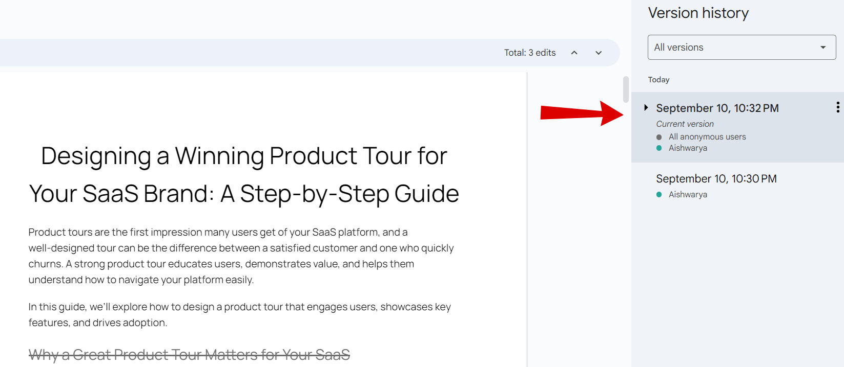Click the teal dot beside Aishwarya in current version
Screen dimensions: 844x367
659,148
